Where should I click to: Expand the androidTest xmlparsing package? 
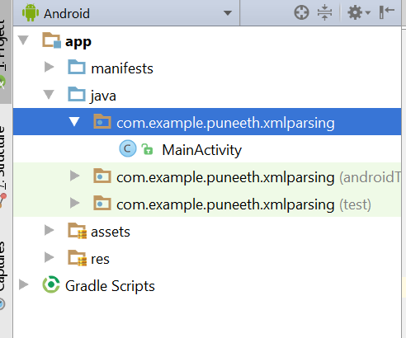coord(74,176)
